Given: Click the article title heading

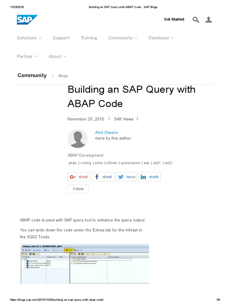Looking at the screenshot, I should tap(131, 97).
